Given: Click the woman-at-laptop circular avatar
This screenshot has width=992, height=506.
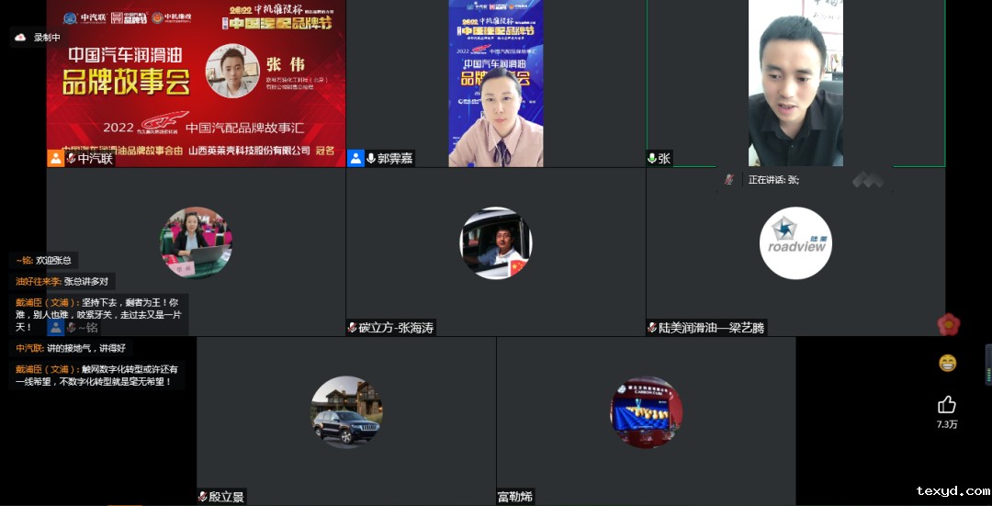Looking at the screenshot, I should [196, 243].
